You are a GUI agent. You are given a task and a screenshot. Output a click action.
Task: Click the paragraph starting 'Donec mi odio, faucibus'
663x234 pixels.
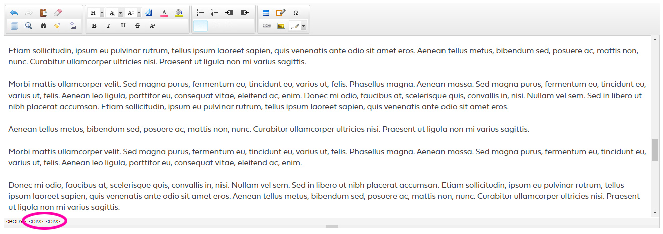point(324,196)
